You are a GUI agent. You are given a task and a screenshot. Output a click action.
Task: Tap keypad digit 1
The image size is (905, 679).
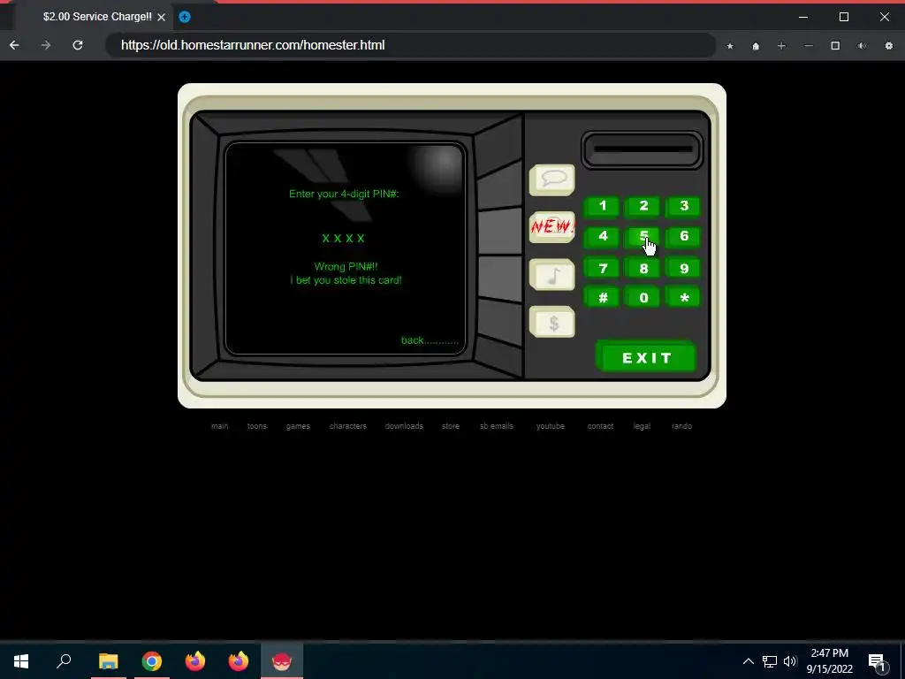pyautogui.click(x=603, y=206)
